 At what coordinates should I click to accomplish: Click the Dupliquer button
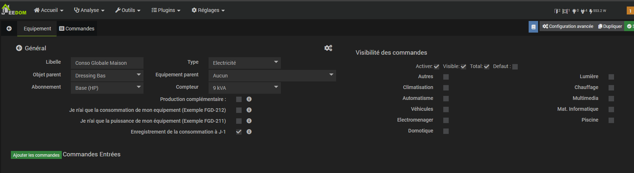click(610, 26)
